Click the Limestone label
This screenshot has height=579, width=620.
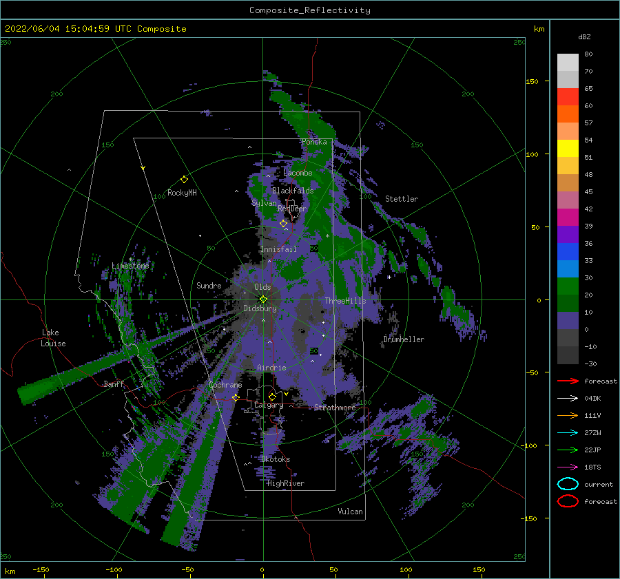coord(130,266)
